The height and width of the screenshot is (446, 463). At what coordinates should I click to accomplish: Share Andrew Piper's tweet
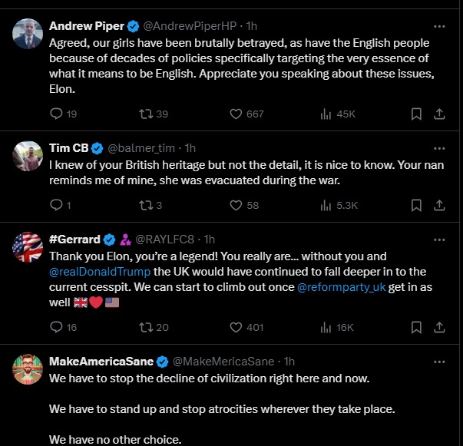(440, 114)
